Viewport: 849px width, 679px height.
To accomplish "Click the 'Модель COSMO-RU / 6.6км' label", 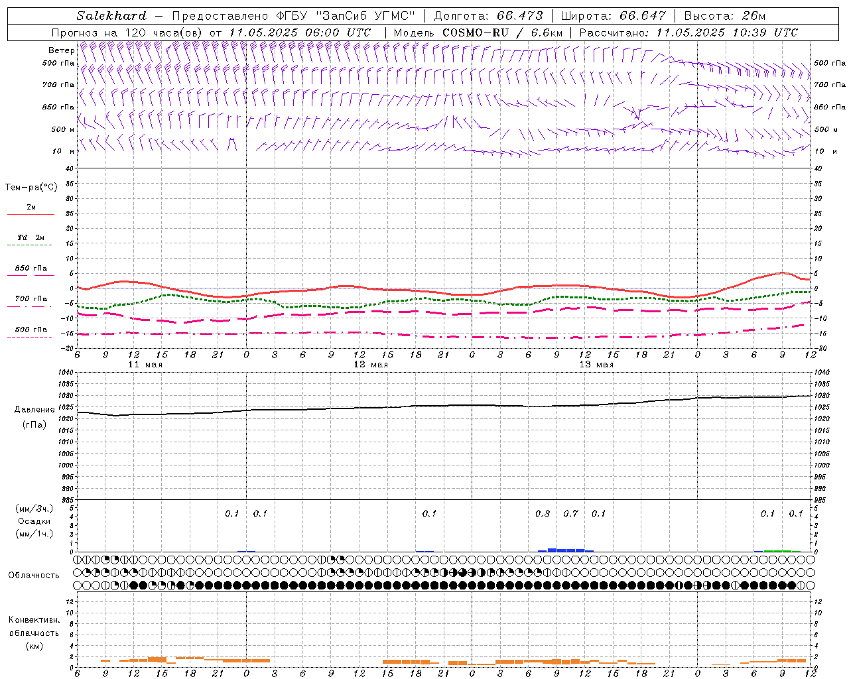I will pos(478,32).
